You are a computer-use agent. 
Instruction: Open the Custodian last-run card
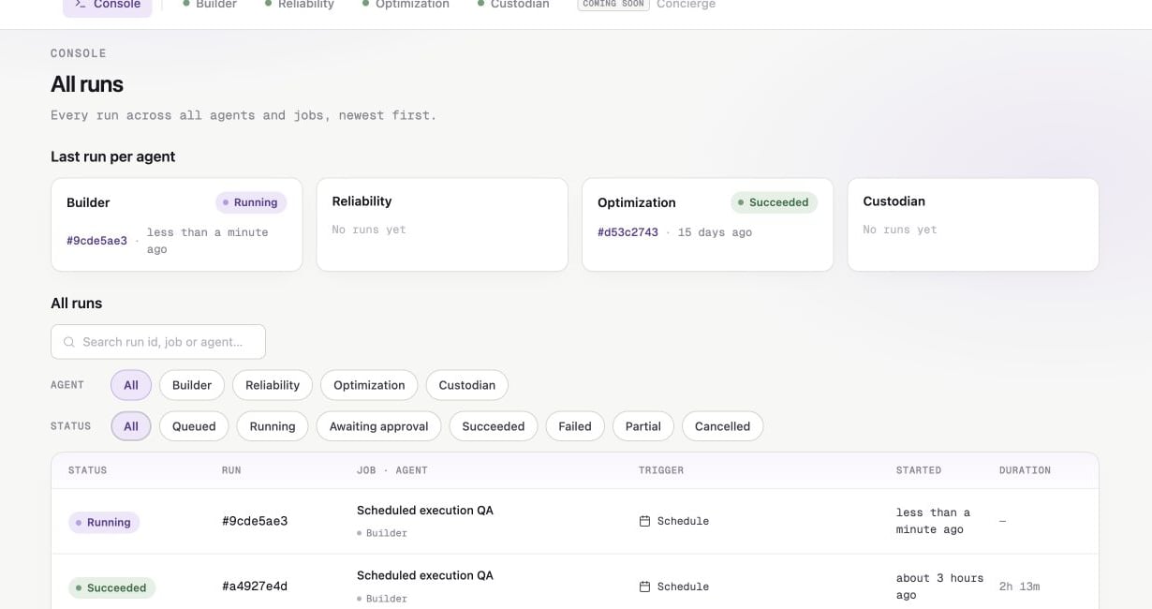pos(973,225)
